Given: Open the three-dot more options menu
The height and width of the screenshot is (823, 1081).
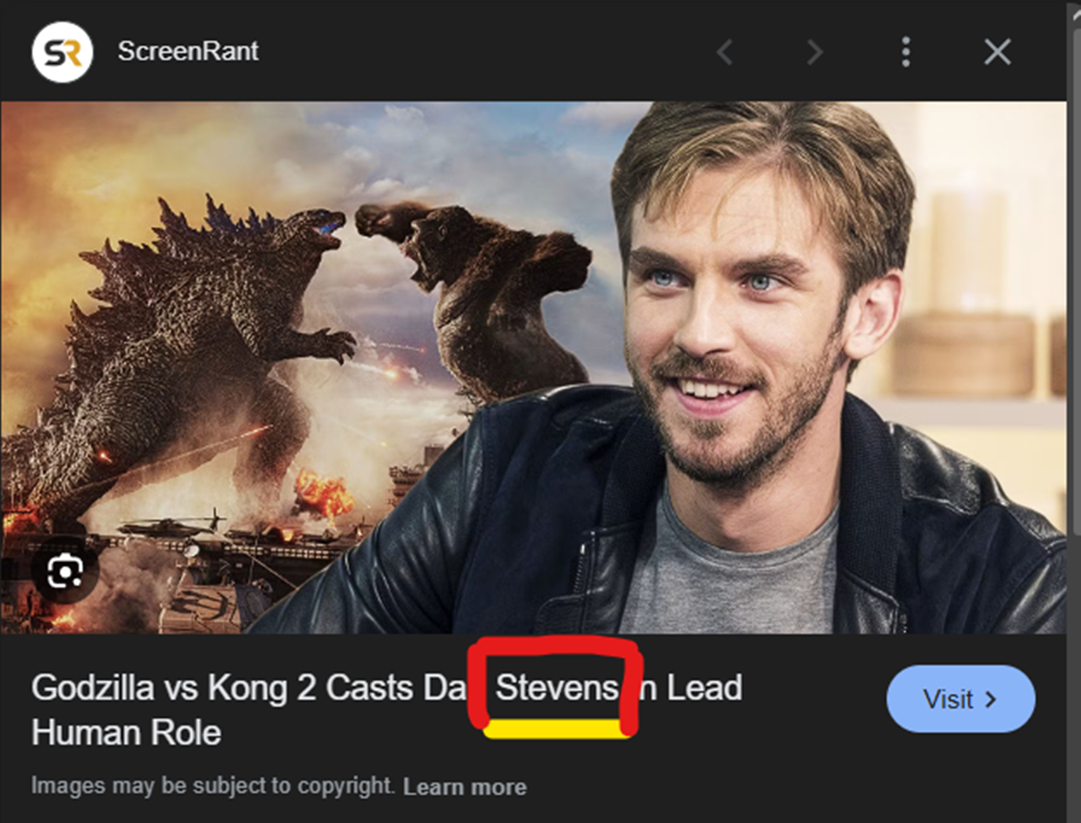Looking at the screenshot, I should (906, 52).
